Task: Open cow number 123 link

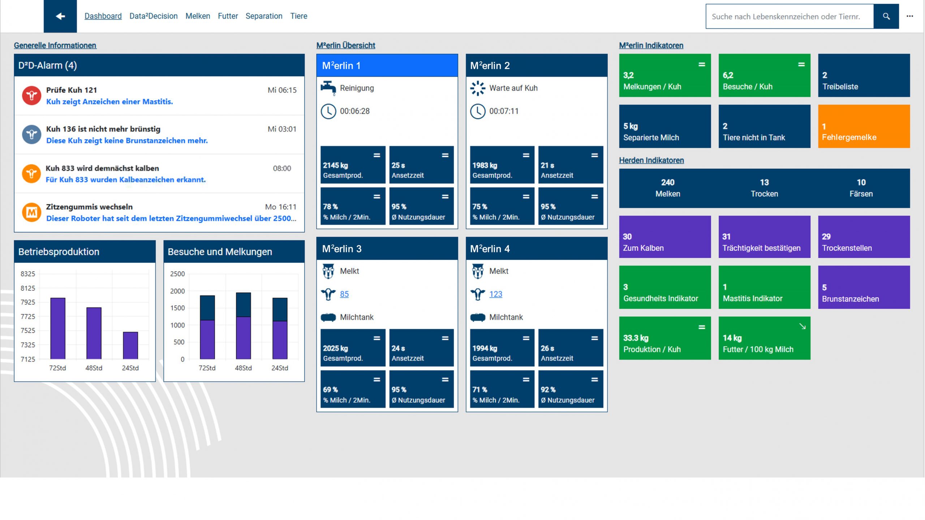Action: 495,294
